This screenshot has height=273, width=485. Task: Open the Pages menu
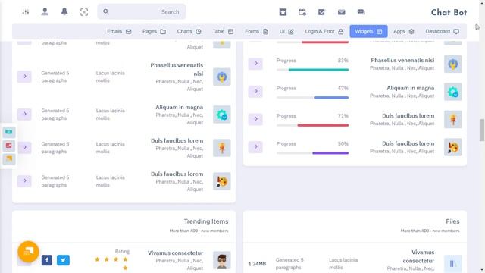tap(154, 32)
